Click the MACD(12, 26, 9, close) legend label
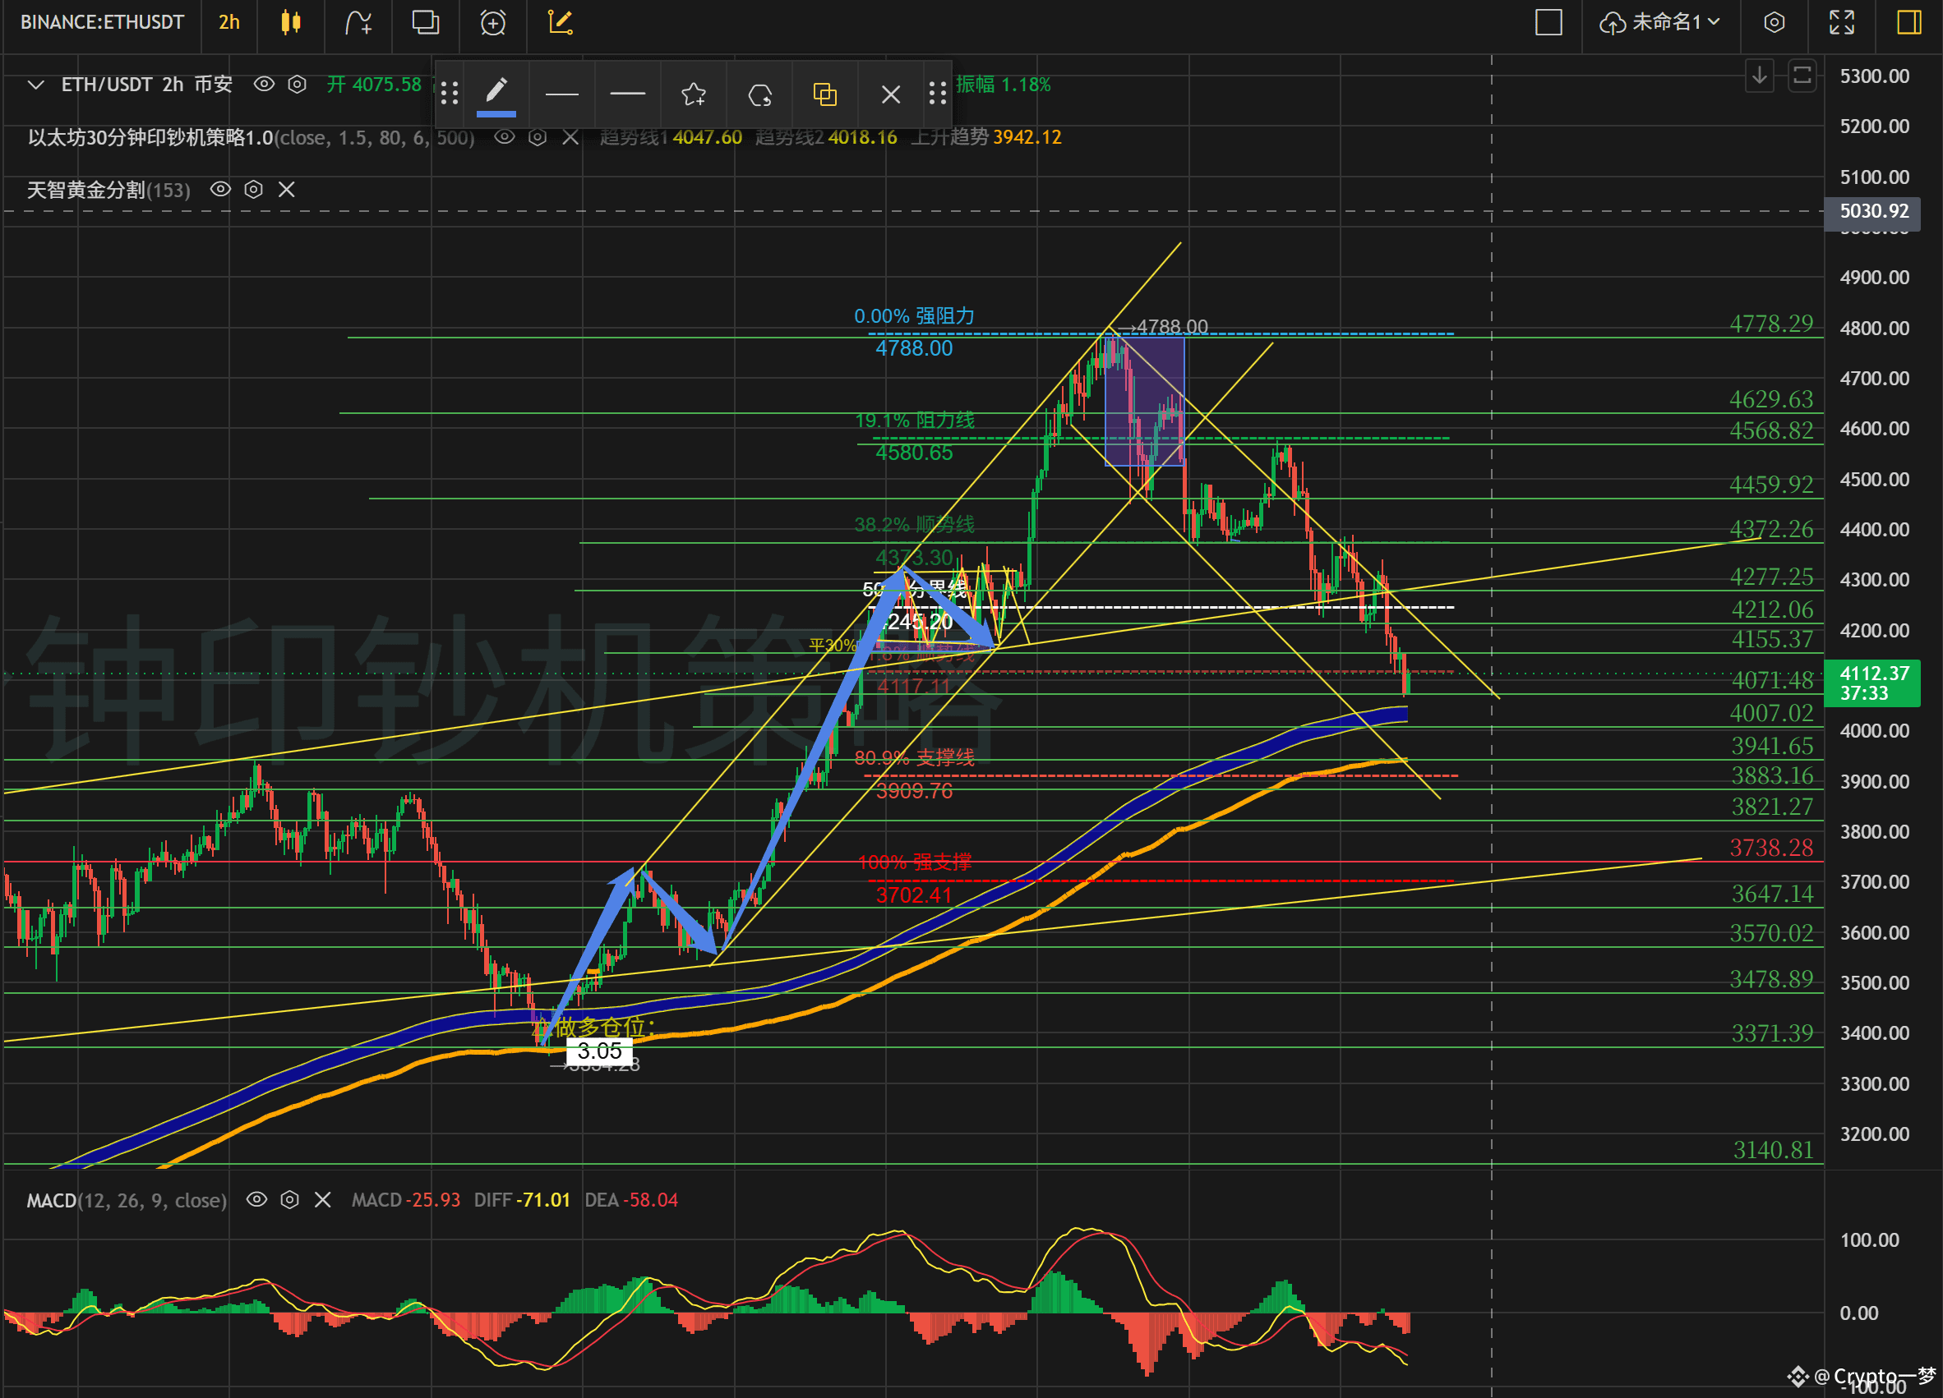Viewport: 1943px width, 1398px height. point(127,1200)
